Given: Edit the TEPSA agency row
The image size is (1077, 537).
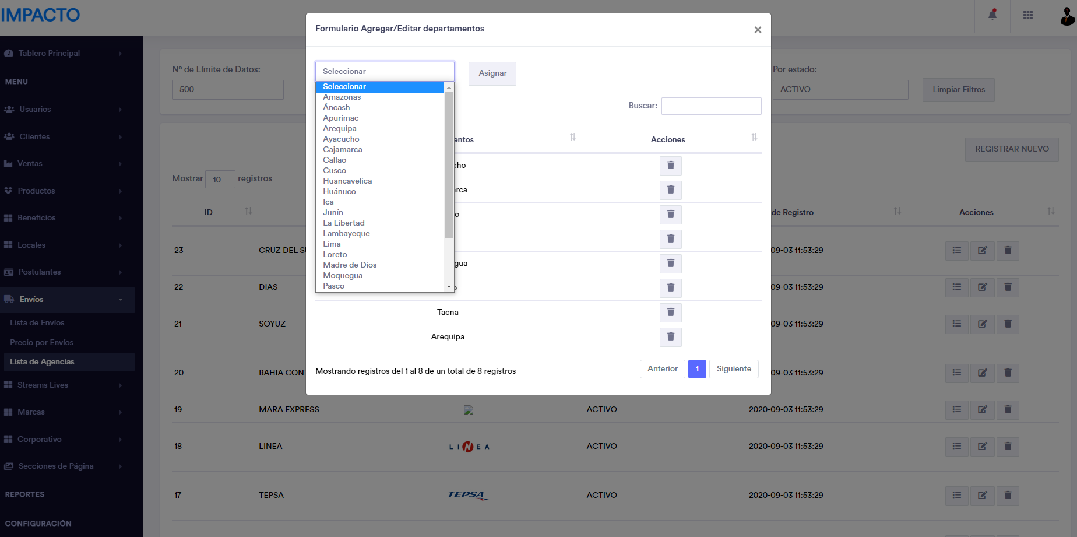Looking at the screenshot, I should tap(982, 496).
